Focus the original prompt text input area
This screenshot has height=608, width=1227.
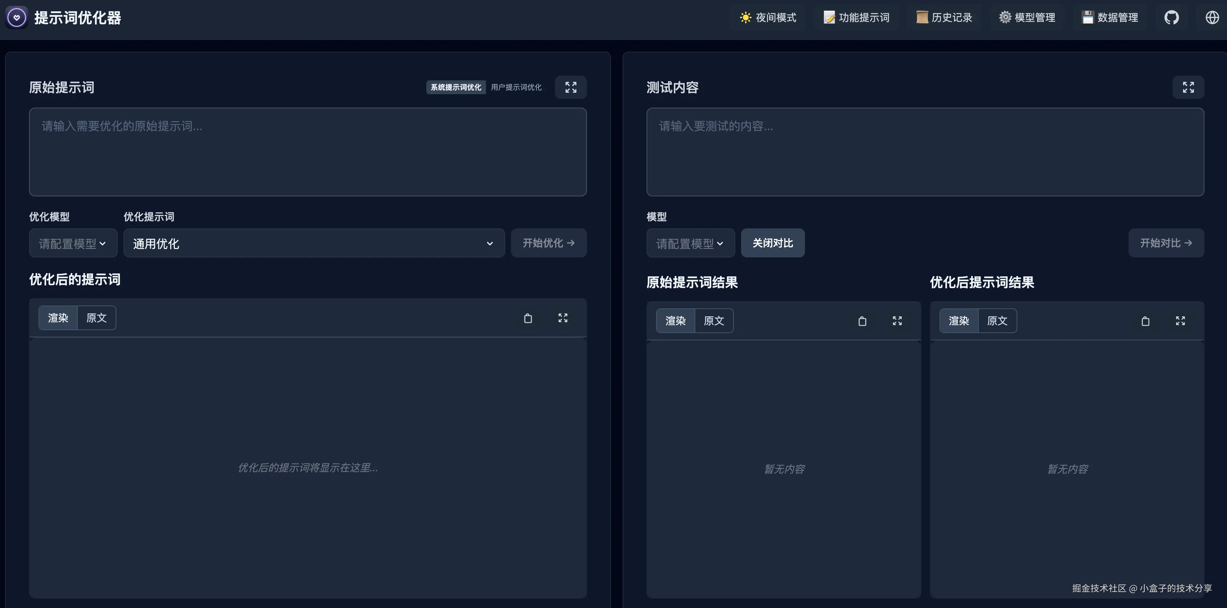pyautogui.click(x=308, y=152)
